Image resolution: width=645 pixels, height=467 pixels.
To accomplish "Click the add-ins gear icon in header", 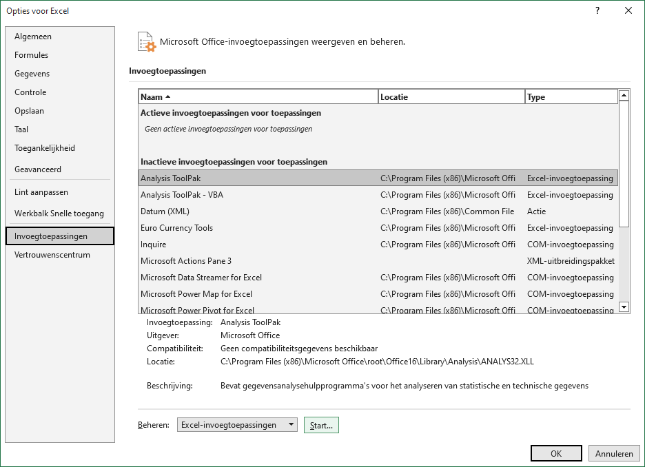I will click(147, 41).
